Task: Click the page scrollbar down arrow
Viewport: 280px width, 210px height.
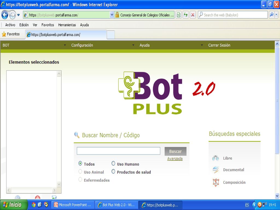Action: 277,196
